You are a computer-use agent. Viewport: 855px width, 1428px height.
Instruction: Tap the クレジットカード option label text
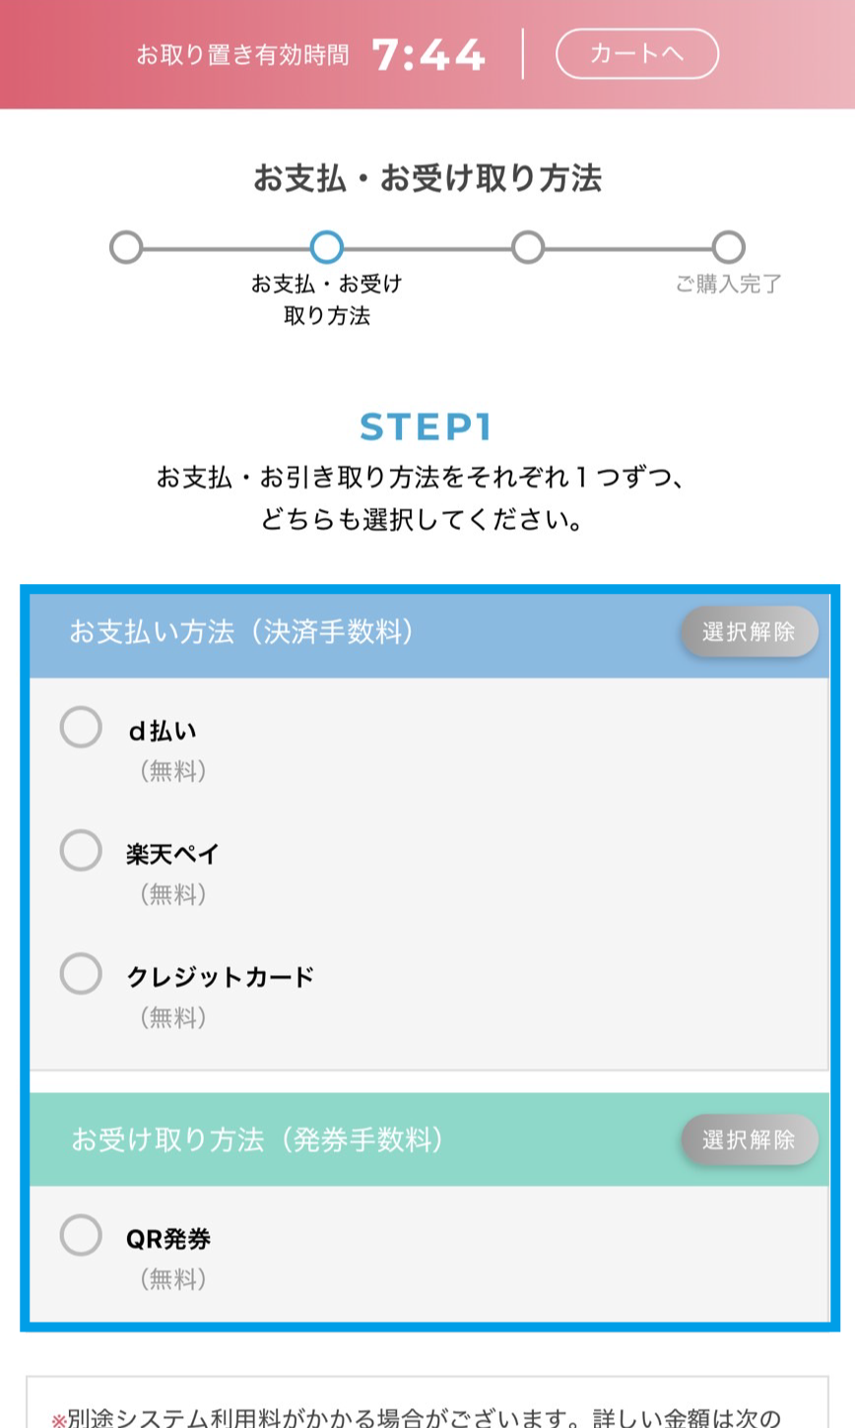coord(221,977)
